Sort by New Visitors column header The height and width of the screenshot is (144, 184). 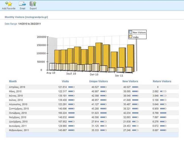[130, 81]
